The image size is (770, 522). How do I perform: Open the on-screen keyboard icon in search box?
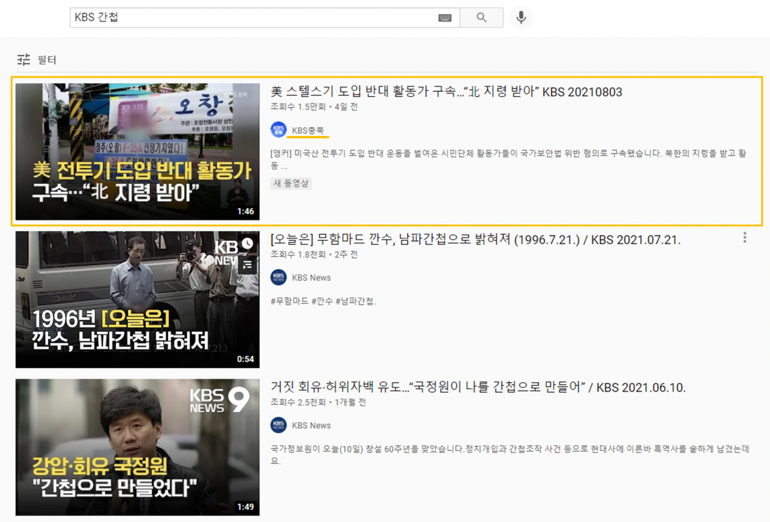point(445,18)
